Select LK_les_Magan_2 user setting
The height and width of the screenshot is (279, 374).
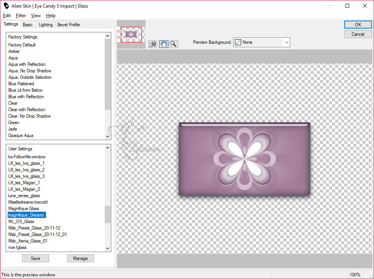click(24, 189)
